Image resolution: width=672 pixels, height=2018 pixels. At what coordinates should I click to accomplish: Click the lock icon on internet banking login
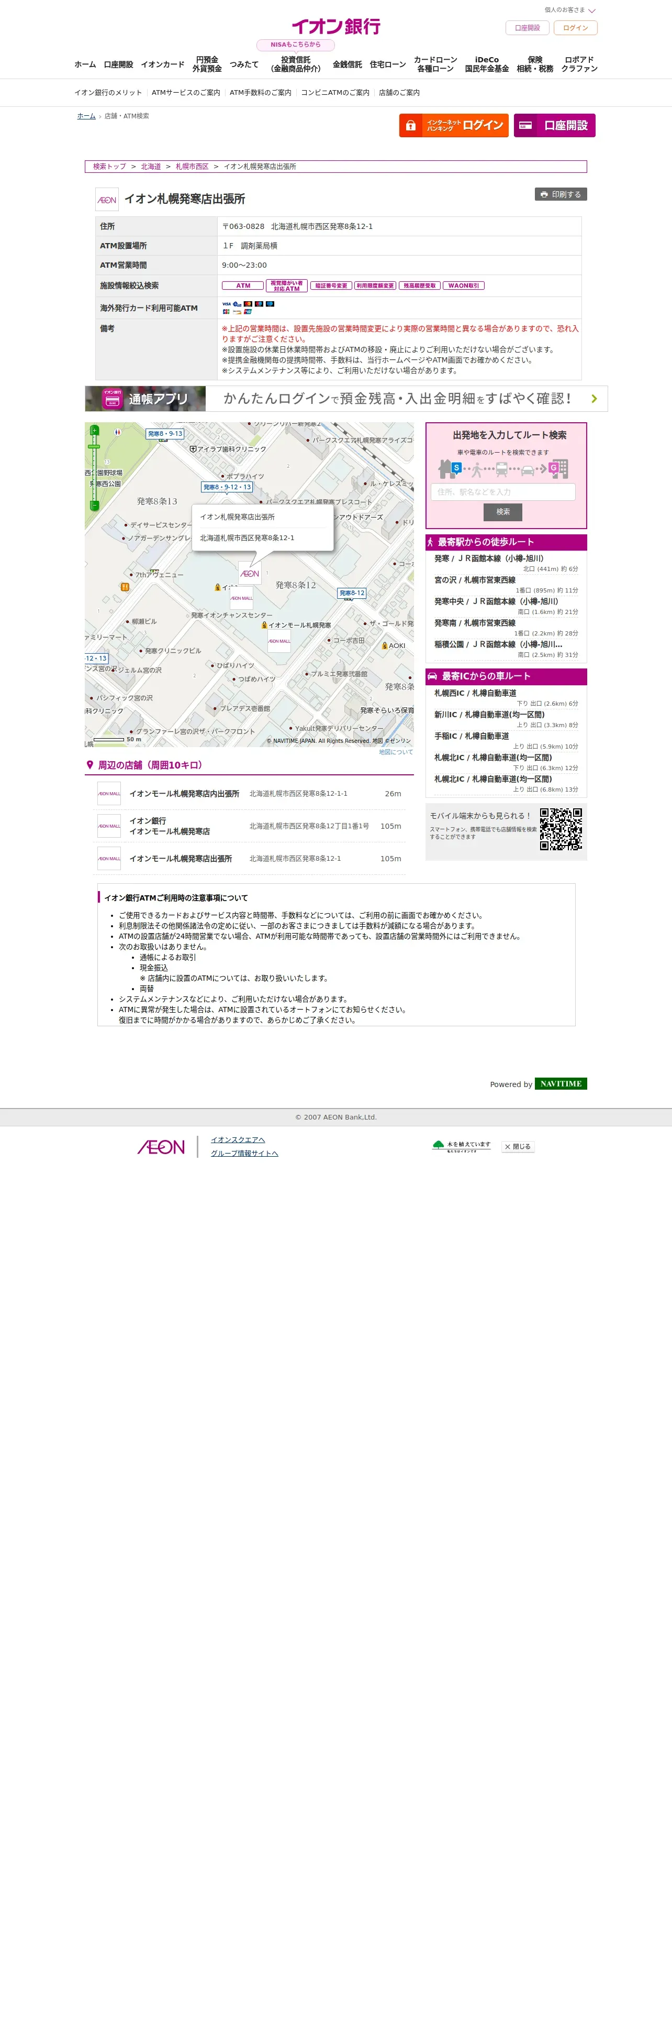[411, 125]
